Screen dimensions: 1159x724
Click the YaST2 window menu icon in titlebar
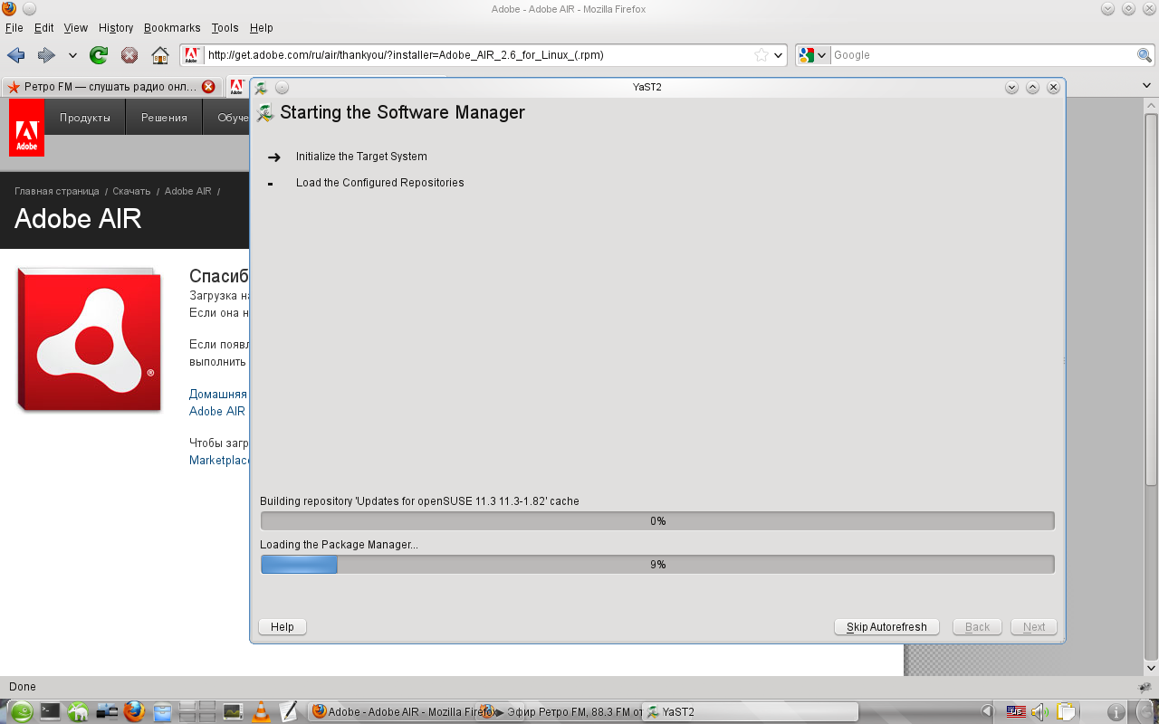(x=262, y=88)
